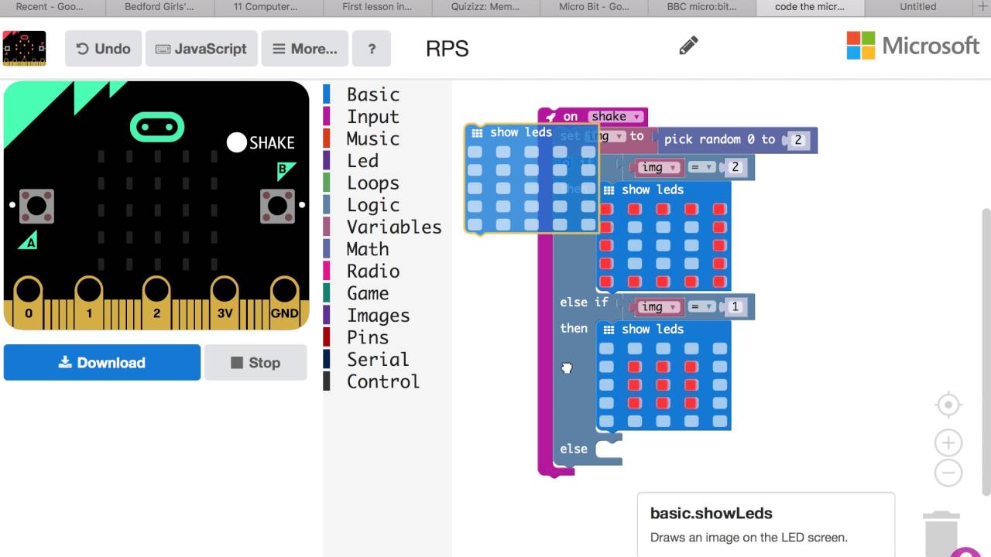This screenshot has height=557, width=991.
Task: Open the Radio blocks category
Action: pyautogui.click(x=372, y=272)
